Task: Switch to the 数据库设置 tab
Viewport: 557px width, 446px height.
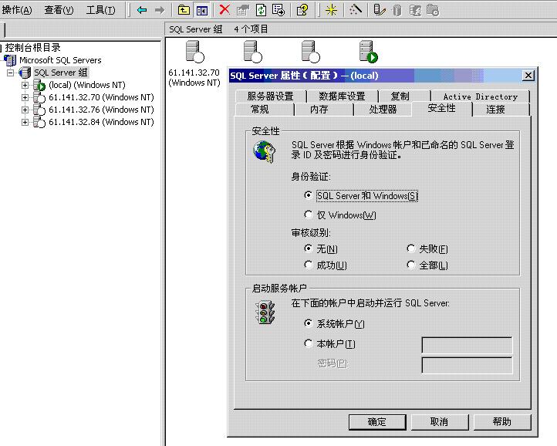Action: point(342,96)
